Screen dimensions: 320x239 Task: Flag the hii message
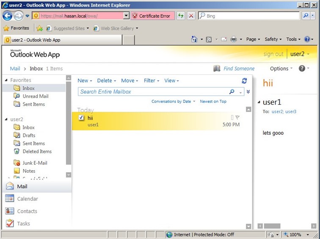(x=237, y=117)
